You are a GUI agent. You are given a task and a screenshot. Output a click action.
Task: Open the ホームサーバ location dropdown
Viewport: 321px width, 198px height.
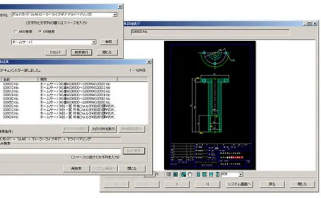pyautogui.click(x=94, y=42)
